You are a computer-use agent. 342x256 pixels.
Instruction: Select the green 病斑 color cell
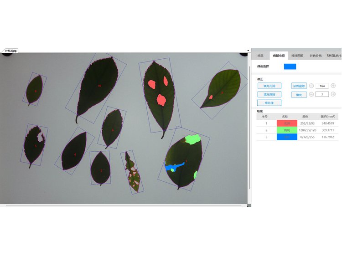point(287,130)
